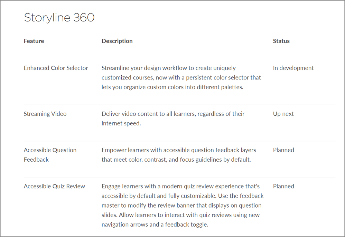Click the words "internet speed"
Screen dimensions: 345x237
pos(121,123)
